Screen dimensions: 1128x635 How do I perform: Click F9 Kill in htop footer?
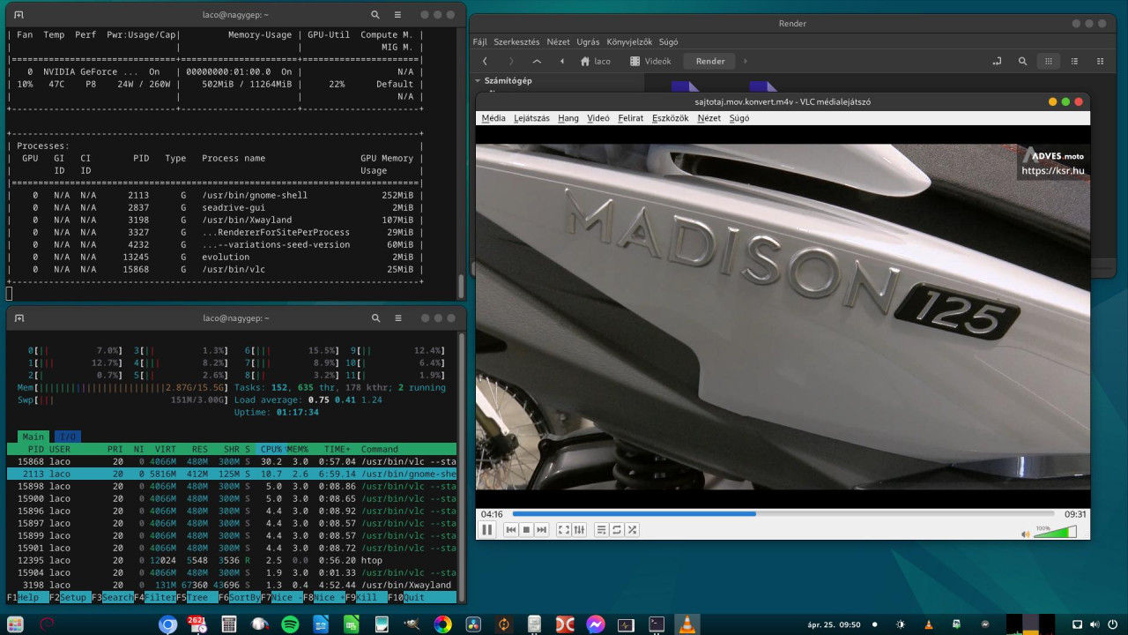coord(368,597)
